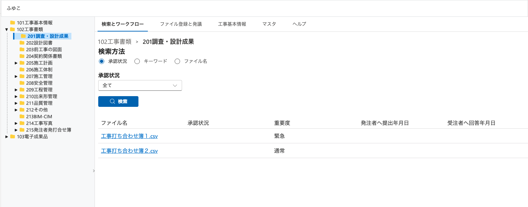Click the sidebar collapse chevron handle
Image resolution: width=528 pixels, height=207 pixels.
[x=94, y=171]
